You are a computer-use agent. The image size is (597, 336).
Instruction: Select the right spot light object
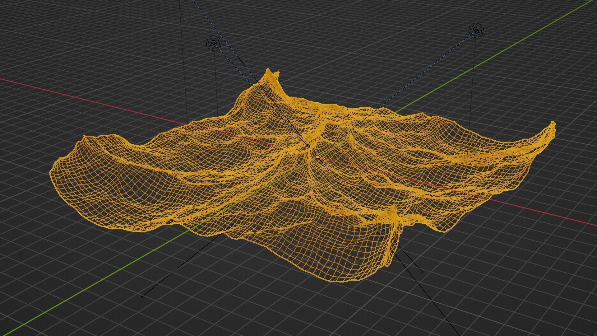pyautogui.click(x=476, y=30)
